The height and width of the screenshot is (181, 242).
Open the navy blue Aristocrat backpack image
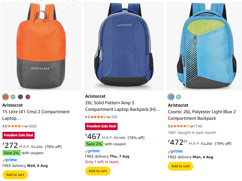(124, 47)
